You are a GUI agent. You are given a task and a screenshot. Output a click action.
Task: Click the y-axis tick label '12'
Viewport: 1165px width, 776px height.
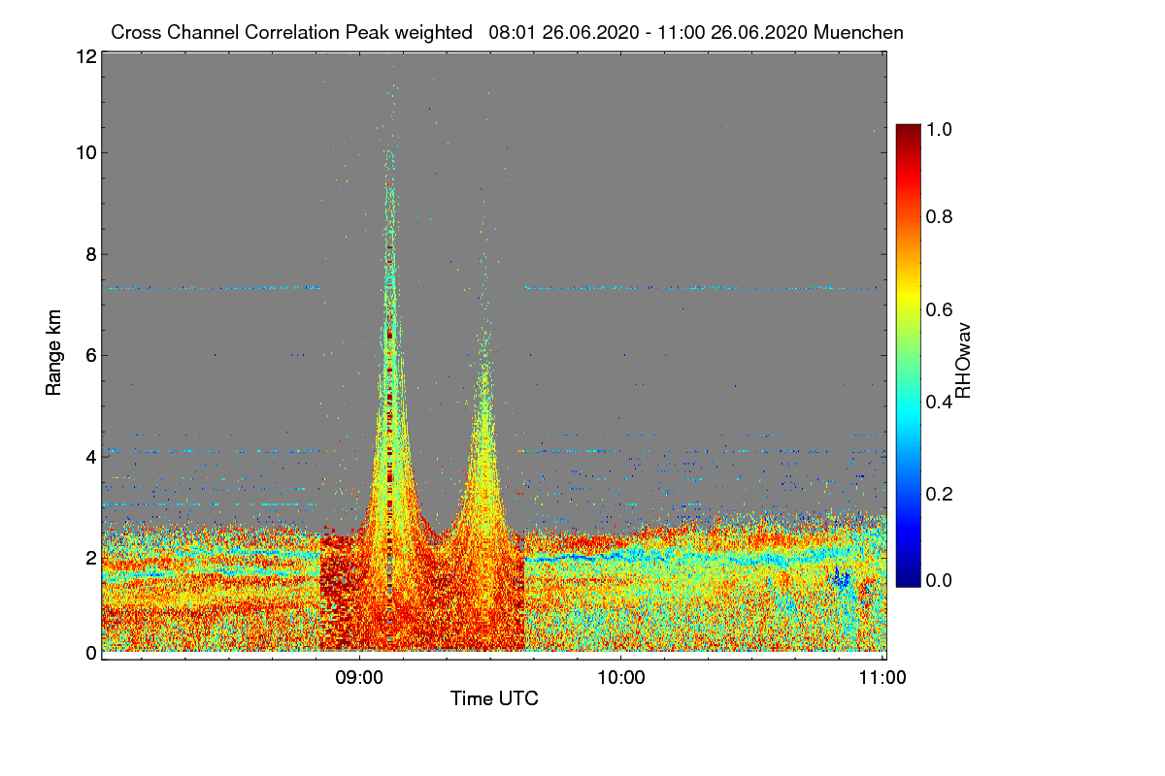click(84, 57)
